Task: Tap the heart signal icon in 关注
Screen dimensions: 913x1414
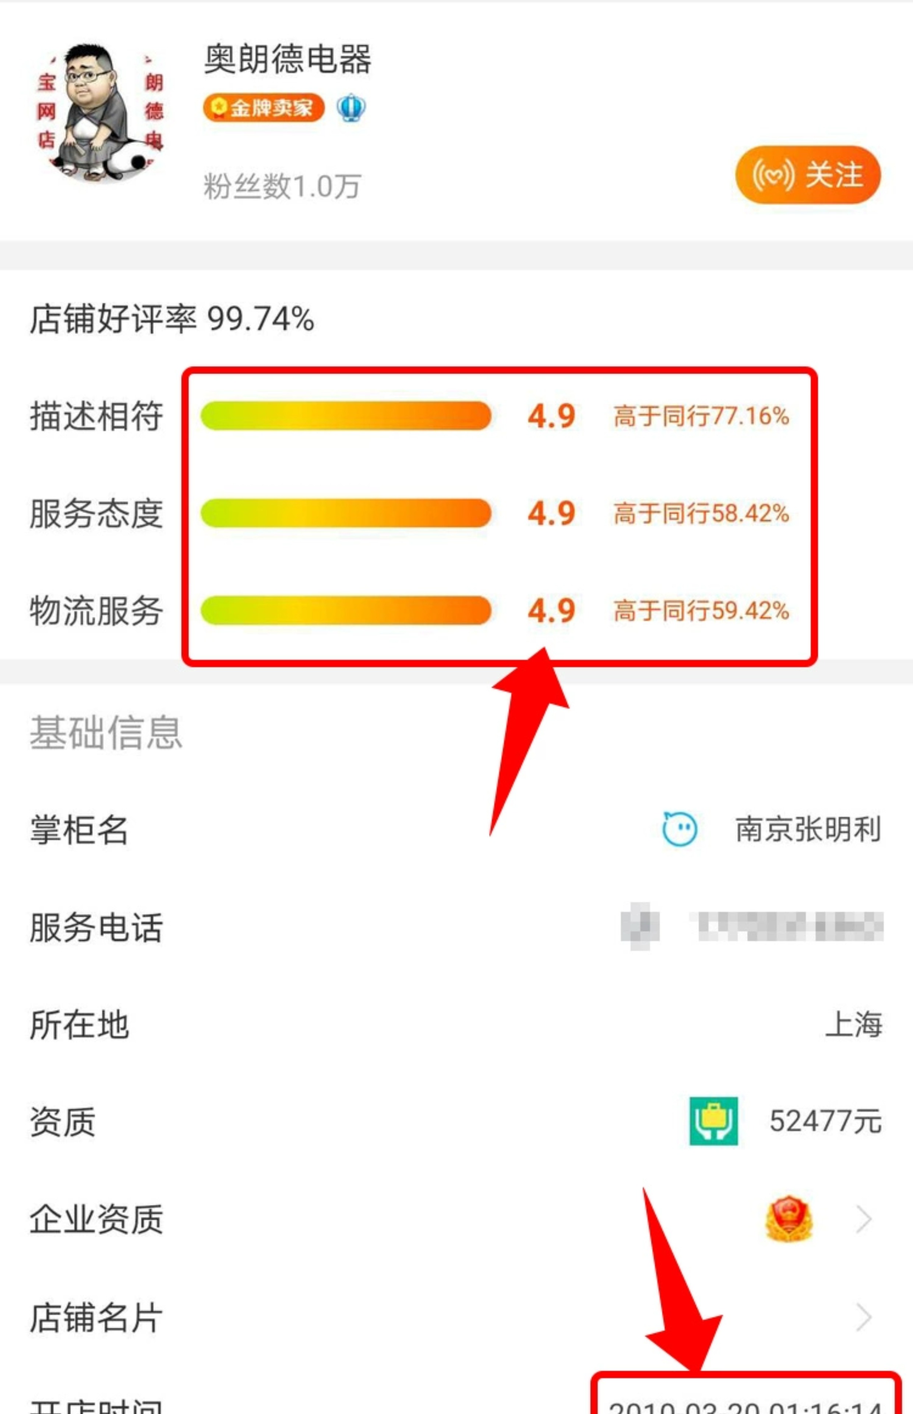Action: pos(773,175)
